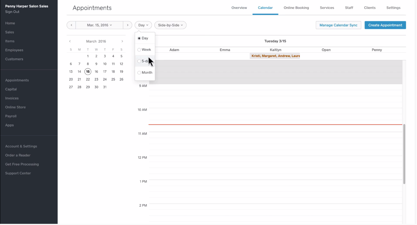This screenshot has width=417, height=225.
Task: Open Payroll in the sidebar
Action: (11, 116)
